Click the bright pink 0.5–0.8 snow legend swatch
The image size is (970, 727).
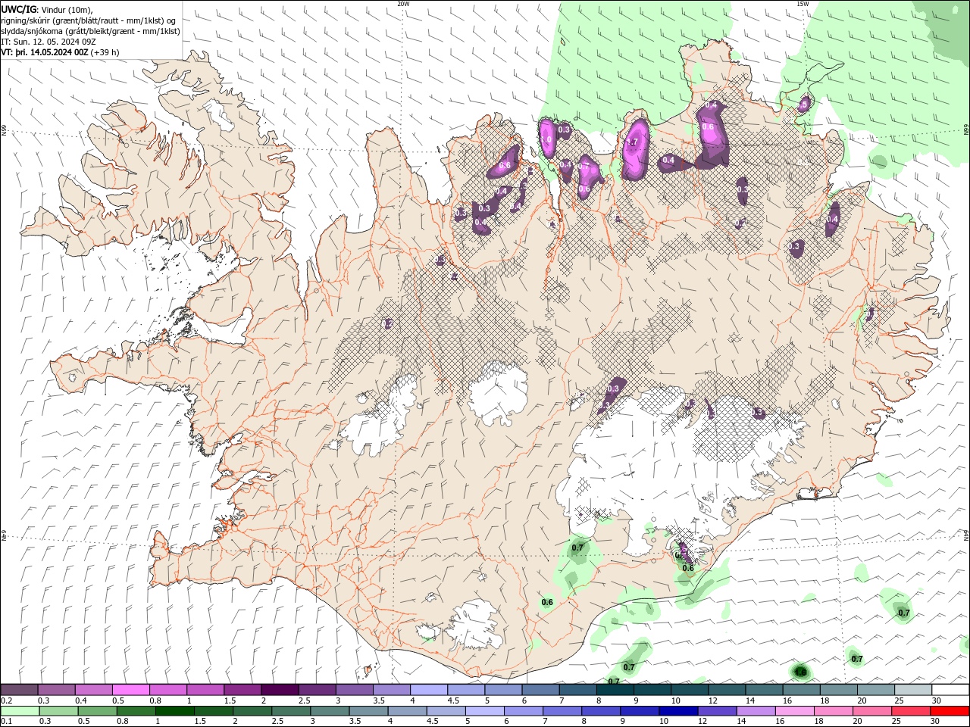tap(131, 690)
